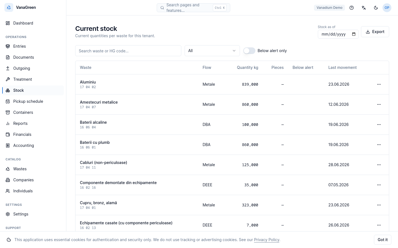This screenshot has width=398, height=248.
Task: Open row actions for Baterii cu plumb
Action: pyautogui.click(x=379, y=145)
